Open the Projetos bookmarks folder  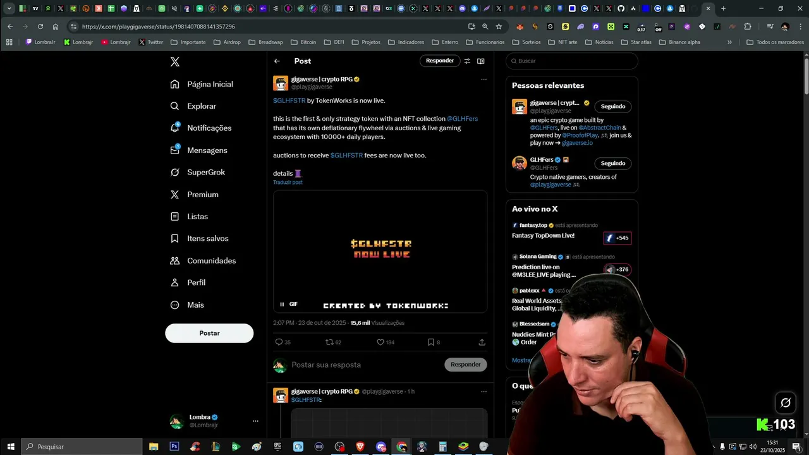point(365,42)
